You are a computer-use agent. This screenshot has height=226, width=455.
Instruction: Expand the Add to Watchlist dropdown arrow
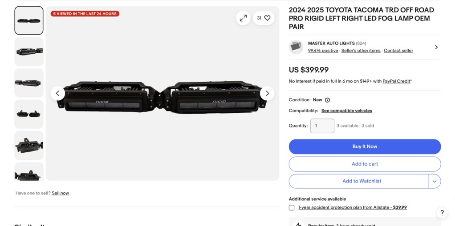435,181
